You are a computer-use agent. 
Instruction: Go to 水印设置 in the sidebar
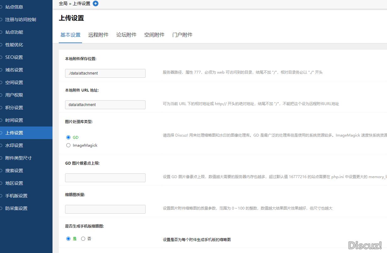click(x=14, y=145)
